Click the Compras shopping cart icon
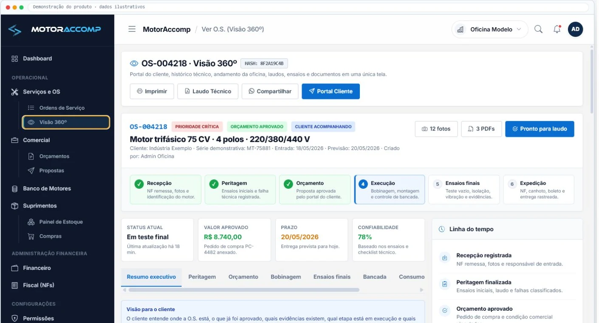This screenshot has width=599, height=323. pos(31,236)
